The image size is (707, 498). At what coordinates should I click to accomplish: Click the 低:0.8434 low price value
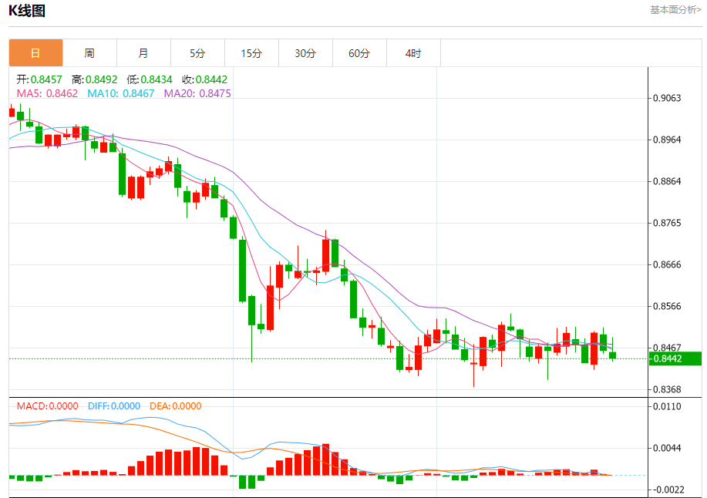tap(150, 79)
